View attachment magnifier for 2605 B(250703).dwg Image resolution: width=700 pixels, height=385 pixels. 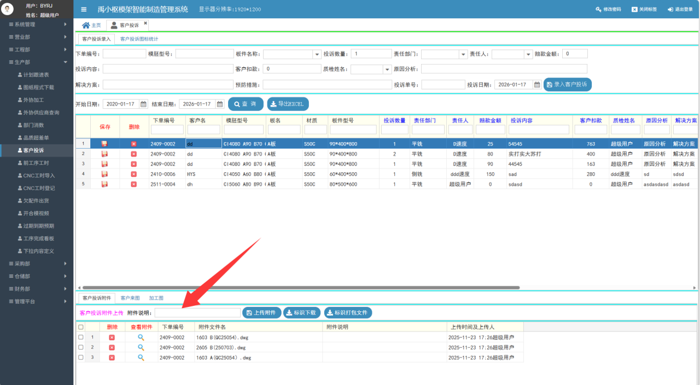click(141, 347)
